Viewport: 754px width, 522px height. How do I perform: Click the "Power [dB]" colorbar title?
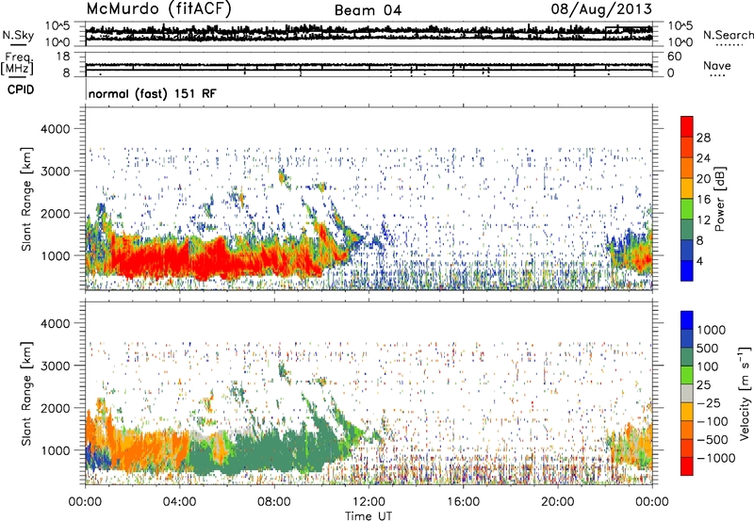(x=720, y=199)
